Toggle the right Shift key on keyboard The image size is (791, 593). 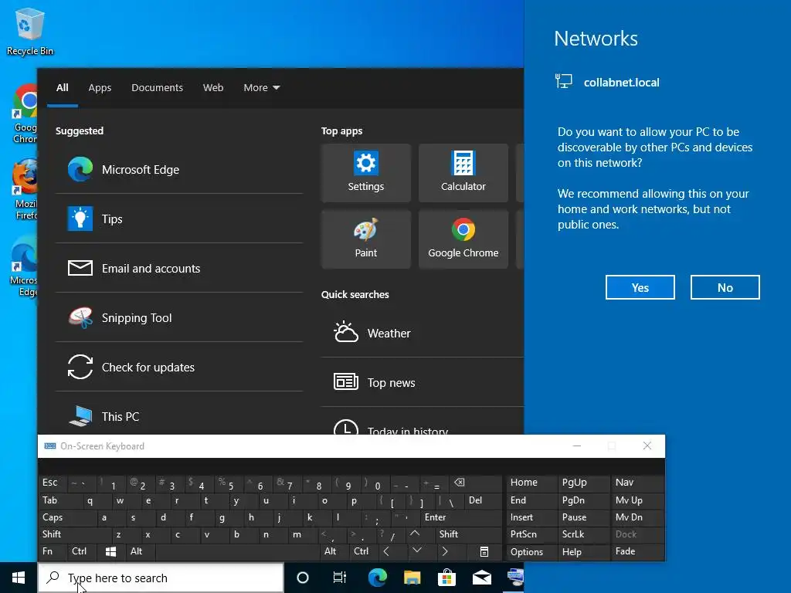[468, 534]
